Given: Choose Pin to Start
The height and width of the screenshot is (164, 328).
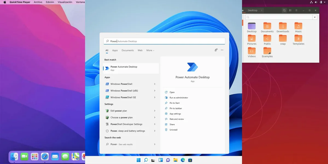Looking at the screenshot, I should pyautogui.click(x=174, y=103).
